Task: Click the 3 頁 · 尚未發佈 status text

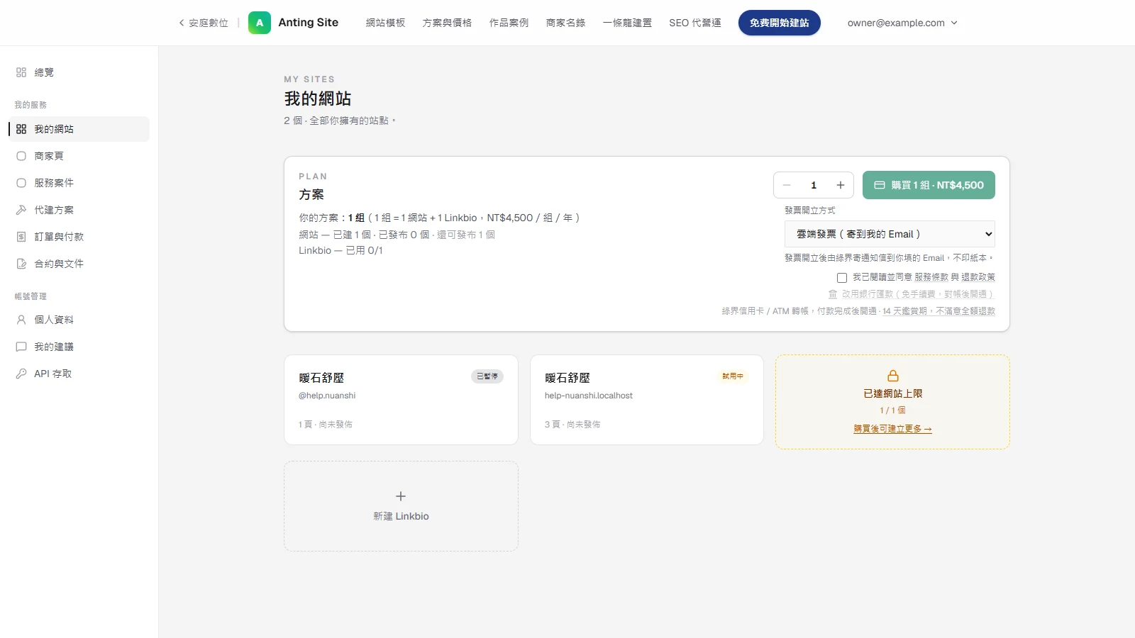Action: [572, 425]
